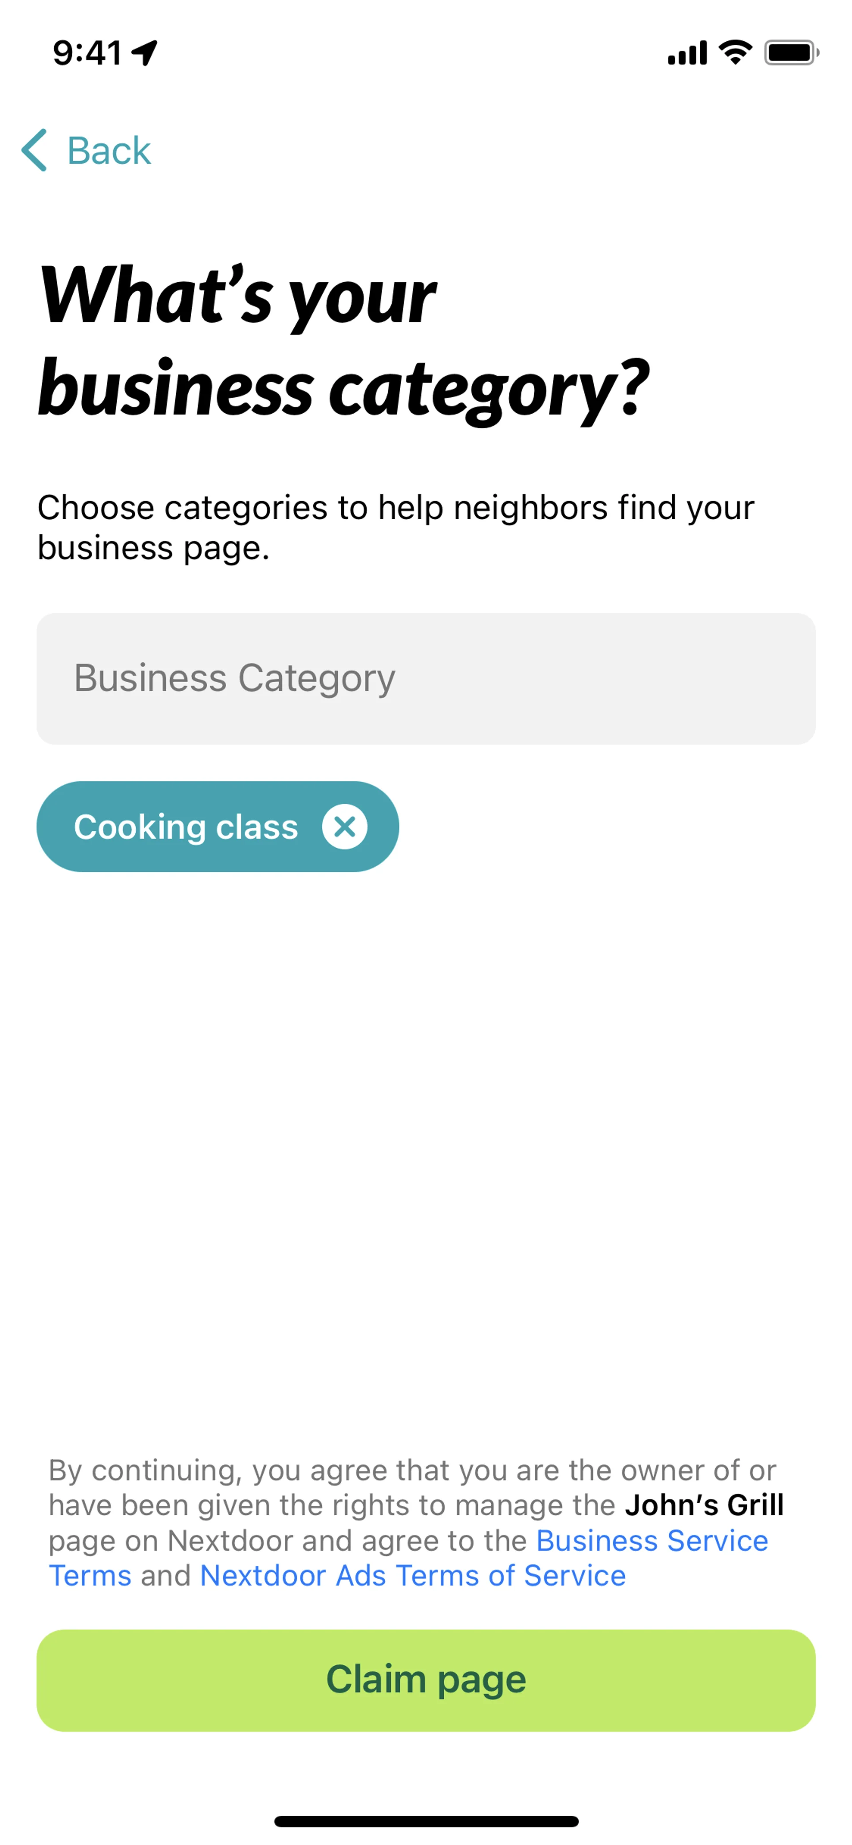Open the Business Service Terms link
852x1845 pixels.
coord(408,1558)
